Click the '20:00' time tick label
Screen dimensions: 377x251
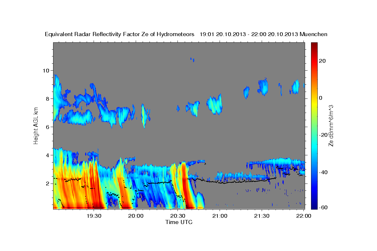pyautogui.click(x=136, y=216)
